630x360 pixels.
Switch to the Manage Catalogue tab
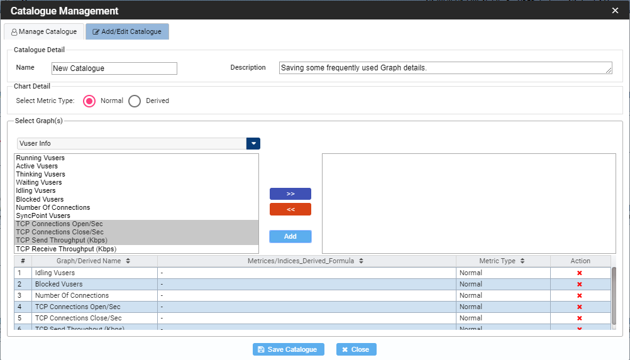tap(44, 31)
